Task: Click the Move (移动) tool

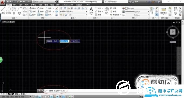Action: coord(32,8)
